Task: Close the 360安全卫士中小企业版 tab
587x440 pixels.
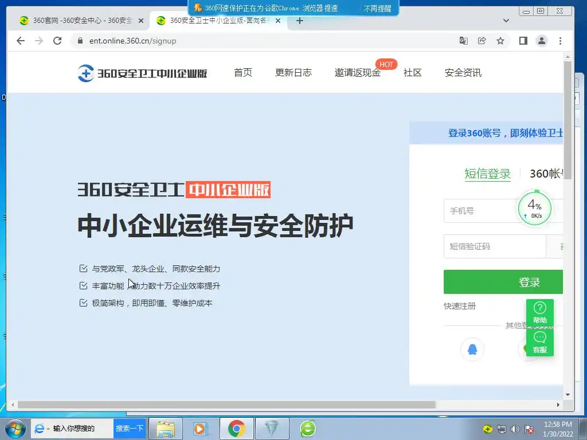Action: coord(278,21)
